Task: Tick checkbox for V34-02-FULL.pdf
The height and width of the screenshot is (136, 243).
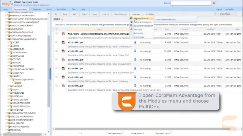Action: [x=57, y=85]
